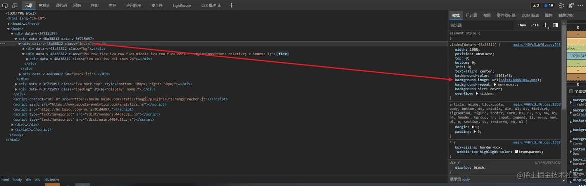Click the flex badge on ivu-row-flex div
The image size is (586, 186).
click(x=283, y=54)
